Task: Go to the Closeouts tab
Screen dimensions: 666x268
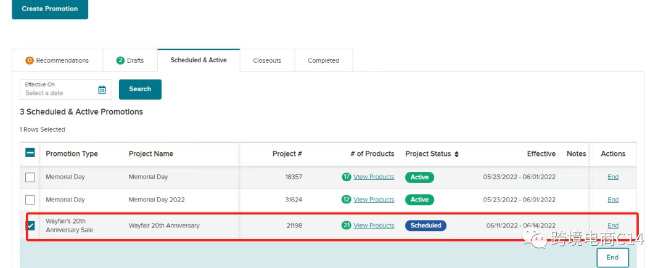Action: (267, 60)
